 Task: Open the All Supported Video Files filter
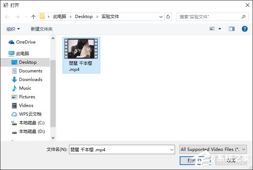(213, 149)
